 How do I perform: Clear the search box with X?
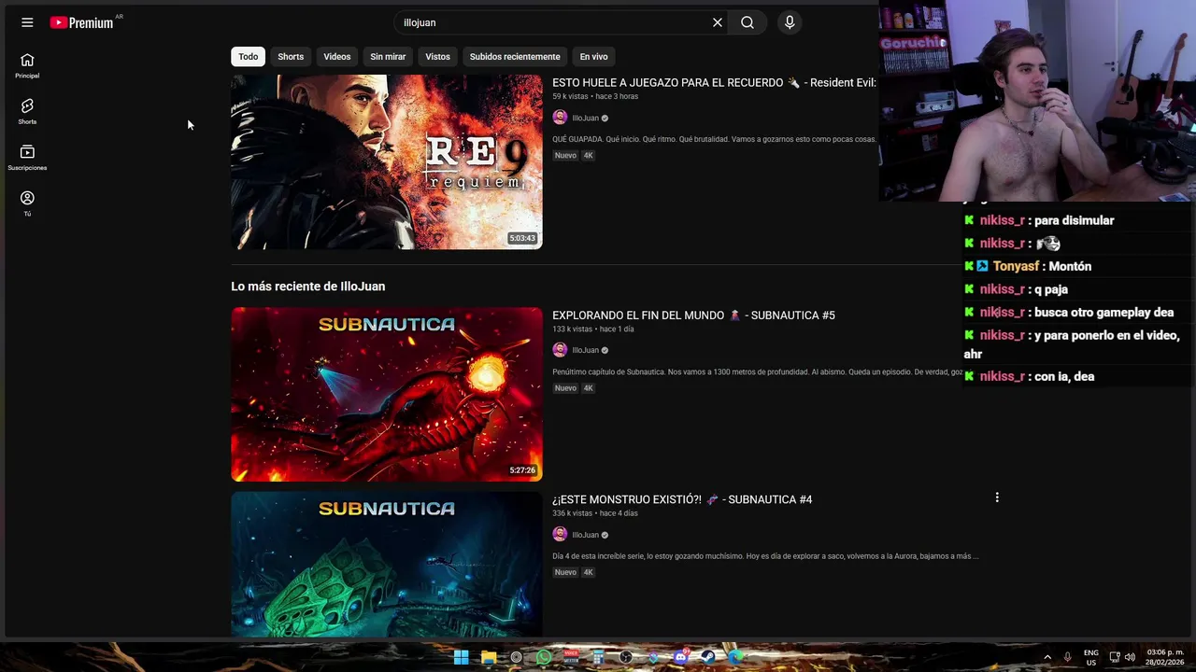(x=718, y=22)
